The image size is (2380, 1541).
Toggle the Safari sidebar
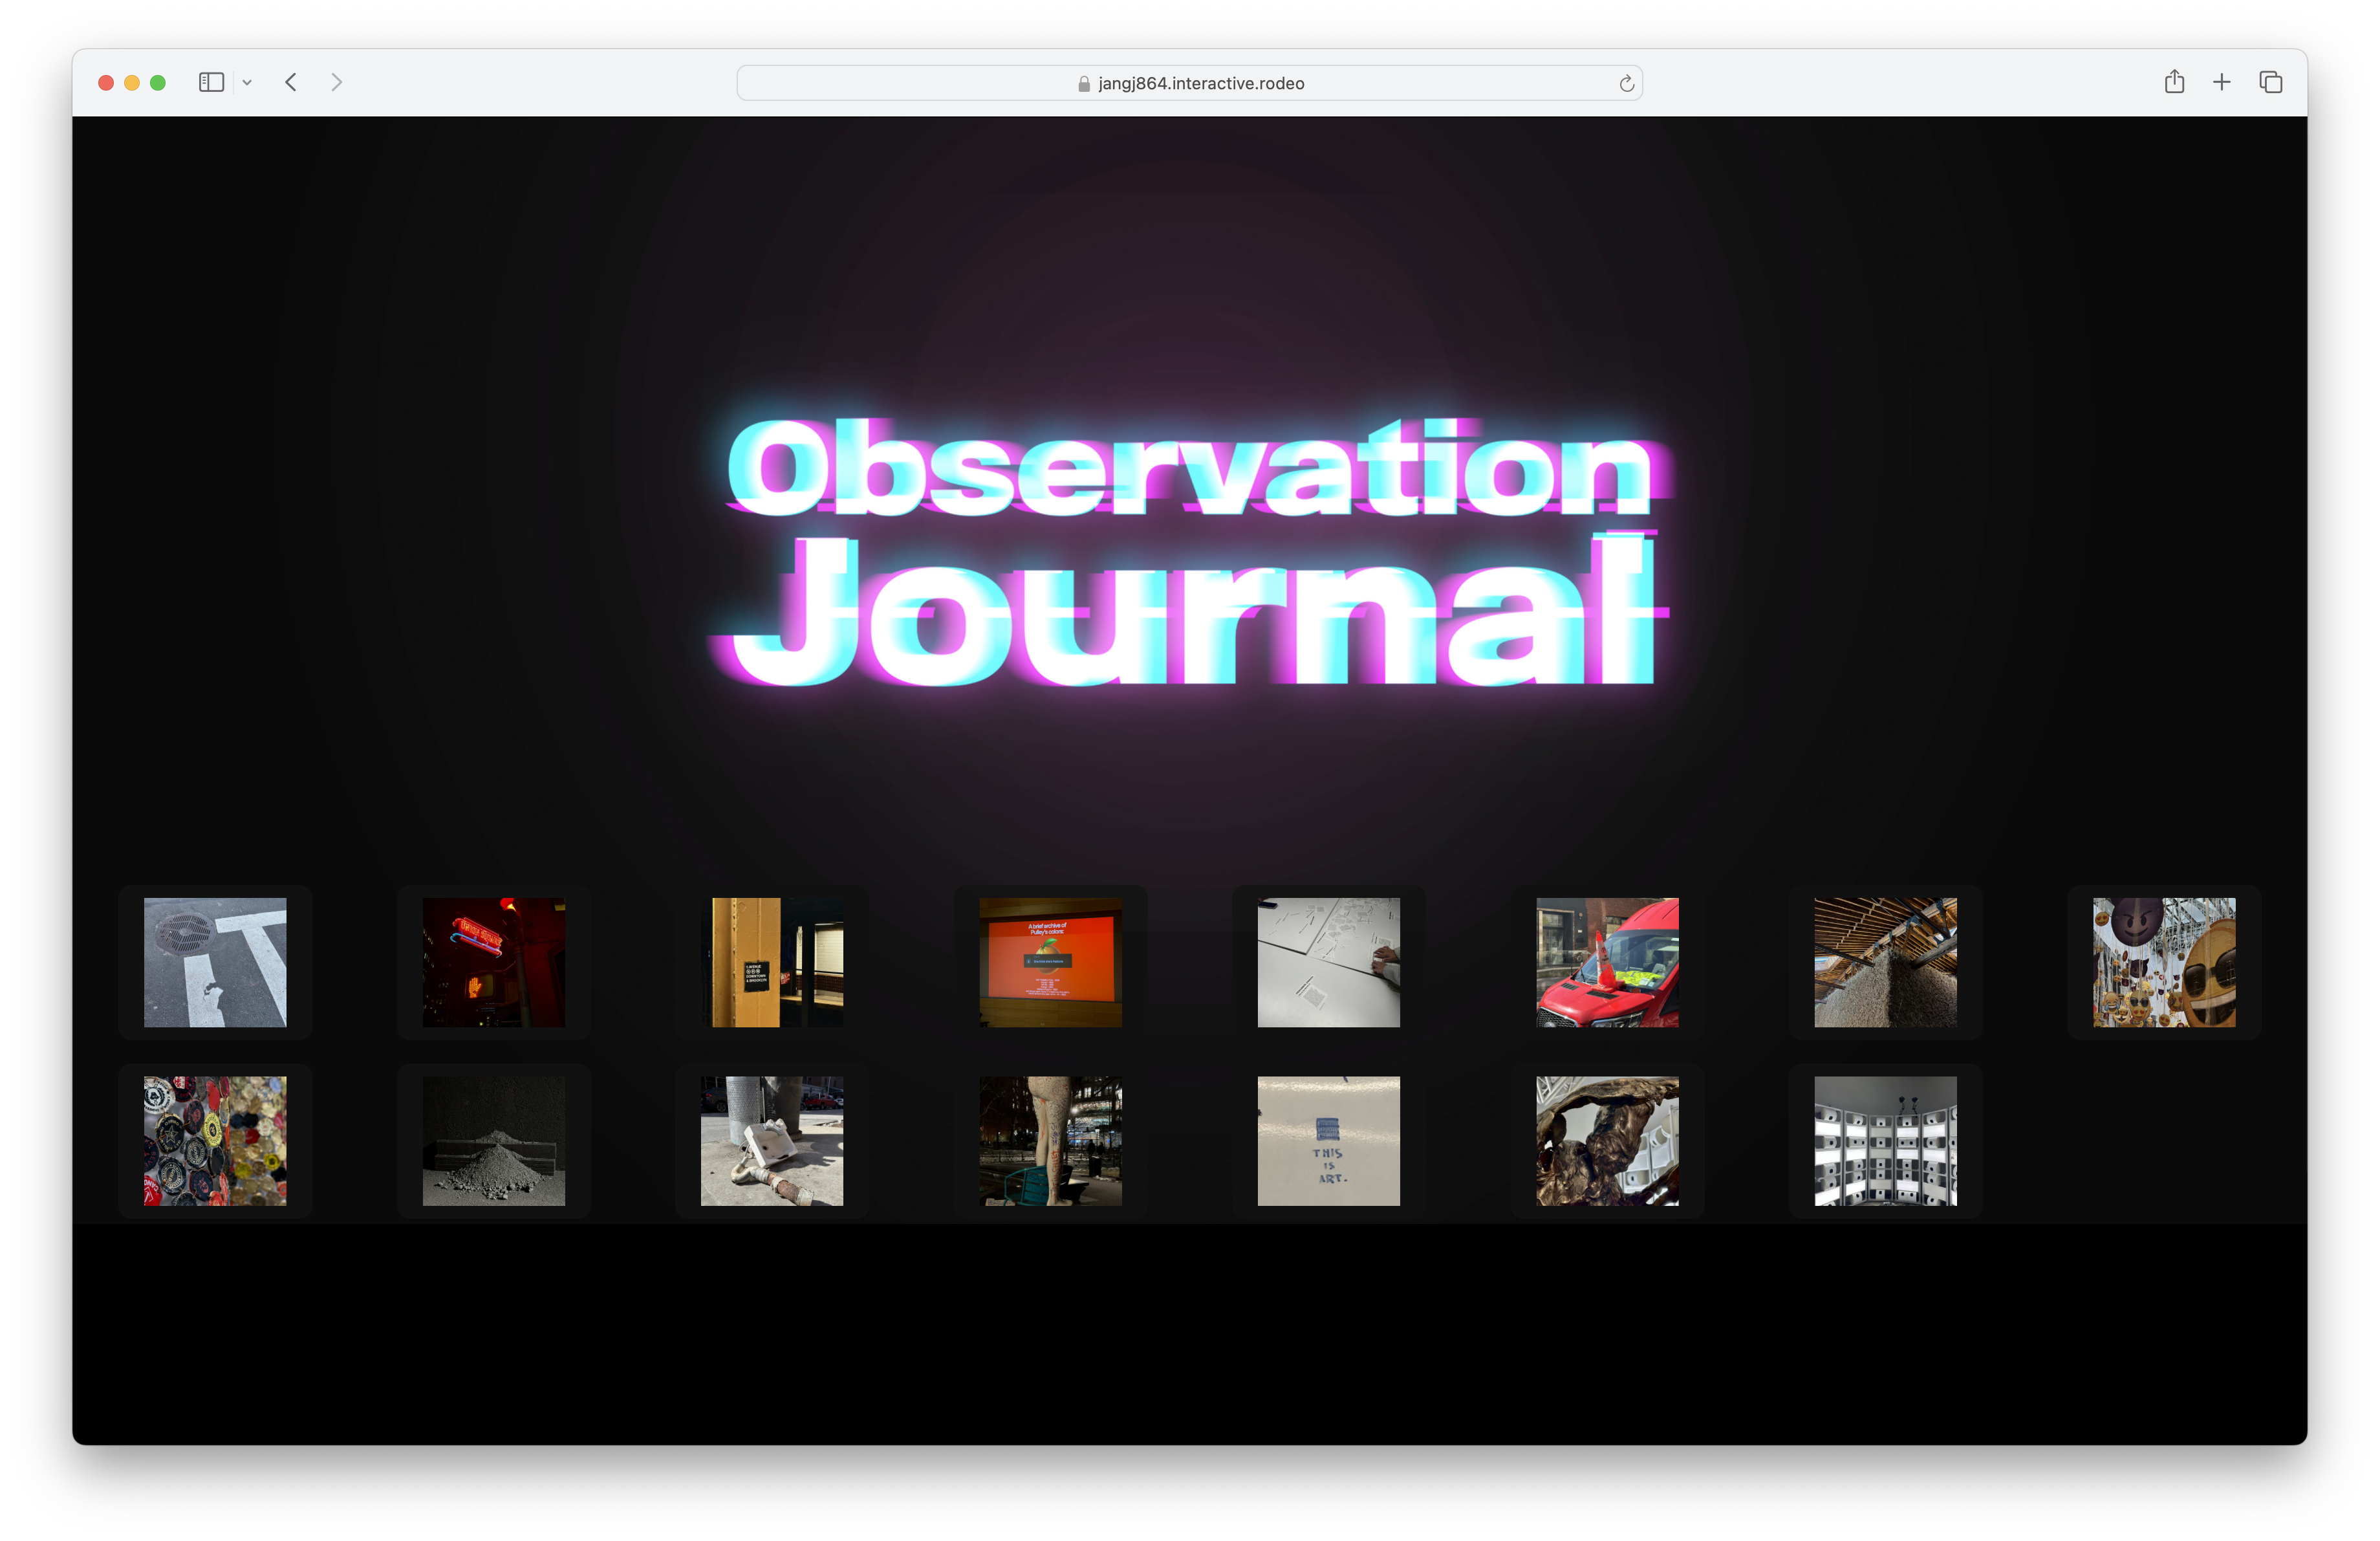click(x=211, y=82)
